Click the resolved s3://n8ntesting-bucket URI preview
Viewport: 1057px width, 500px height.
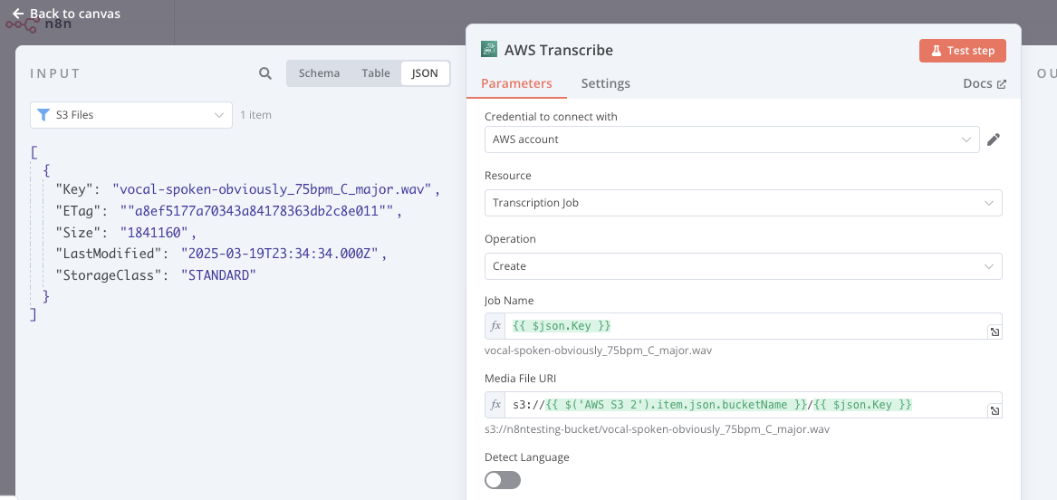click(658, 429)
